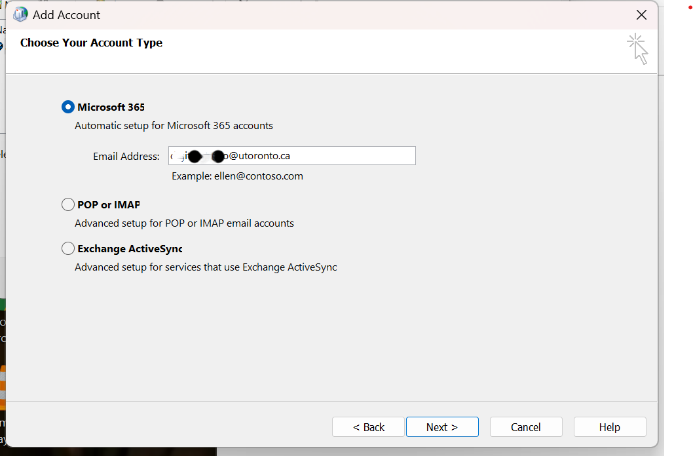Choose the POP or IMAP radio button
The image size is (693, 456).
(x=68, y=204)
